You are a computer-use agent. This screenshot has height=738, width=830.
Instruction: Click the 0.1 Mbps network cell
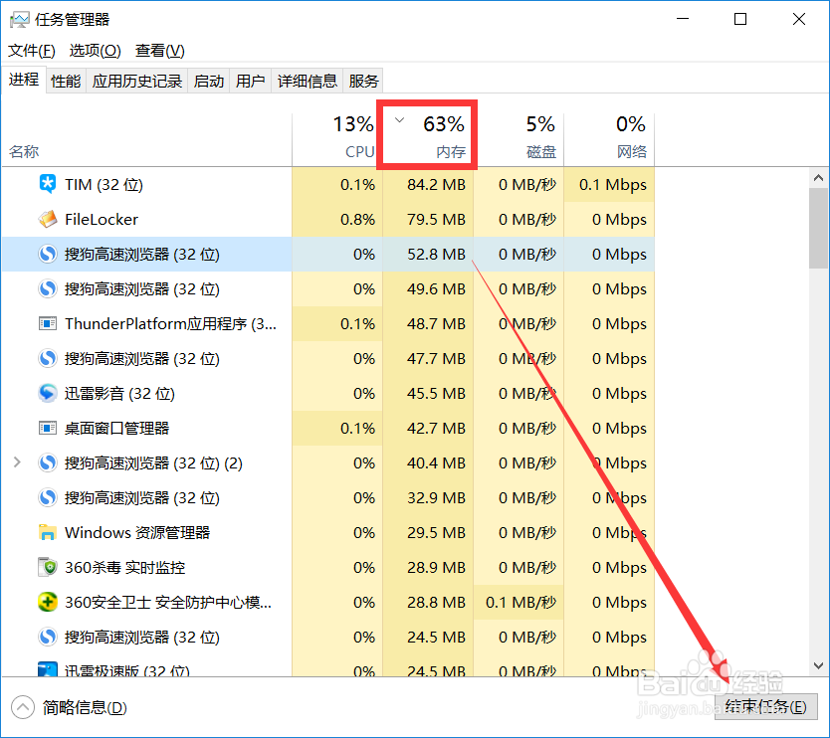(609, 184)
